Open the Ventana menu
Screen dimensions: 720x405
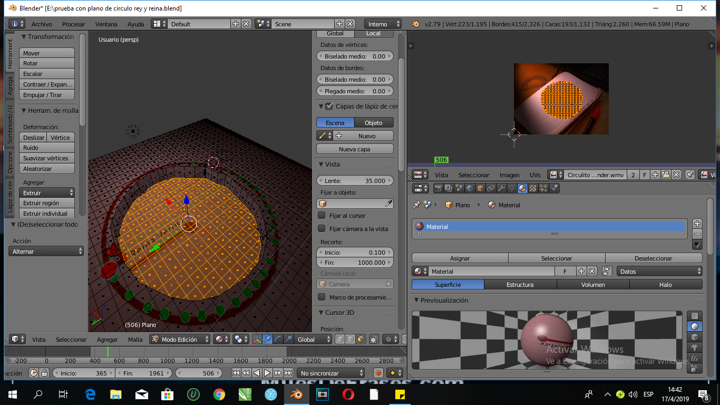coord(106,24)
